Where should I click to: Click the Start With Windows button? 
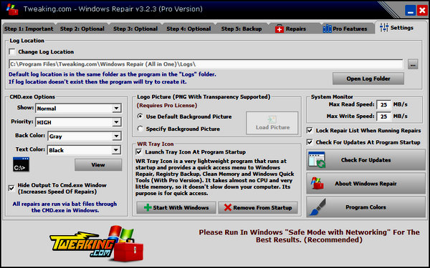pyautogui.click(x=176, y=207)
